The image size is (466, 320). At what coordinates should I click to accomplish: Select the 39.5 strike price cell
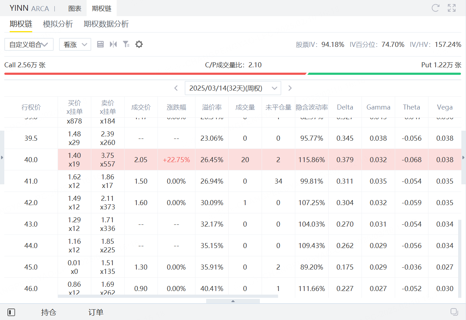tap(31, 138)
